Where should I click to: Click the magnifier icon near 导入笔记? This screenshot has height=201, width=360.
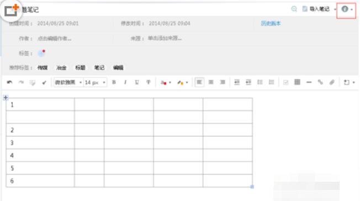click(x=294, y=9)
